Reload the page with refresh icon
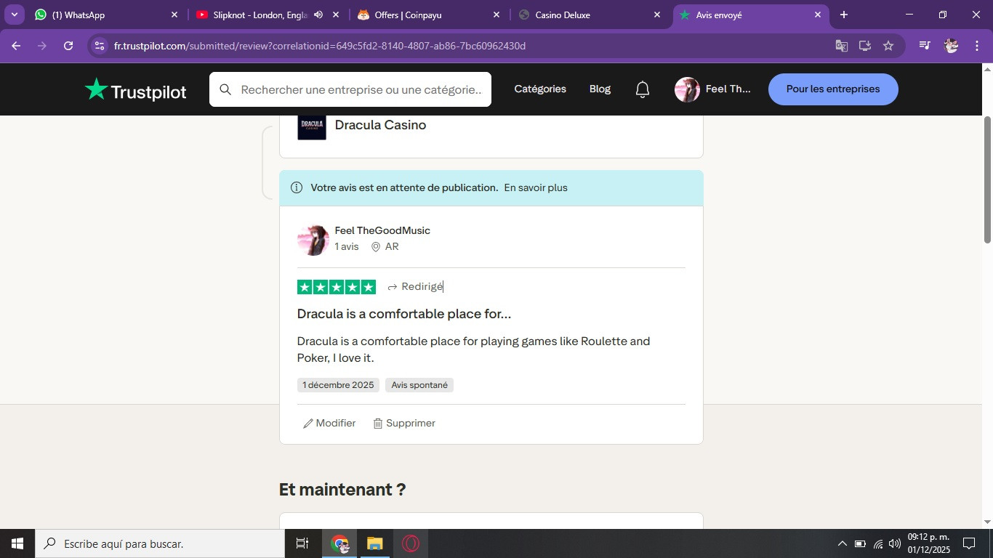993x558 pixels. tap(68, 46)
